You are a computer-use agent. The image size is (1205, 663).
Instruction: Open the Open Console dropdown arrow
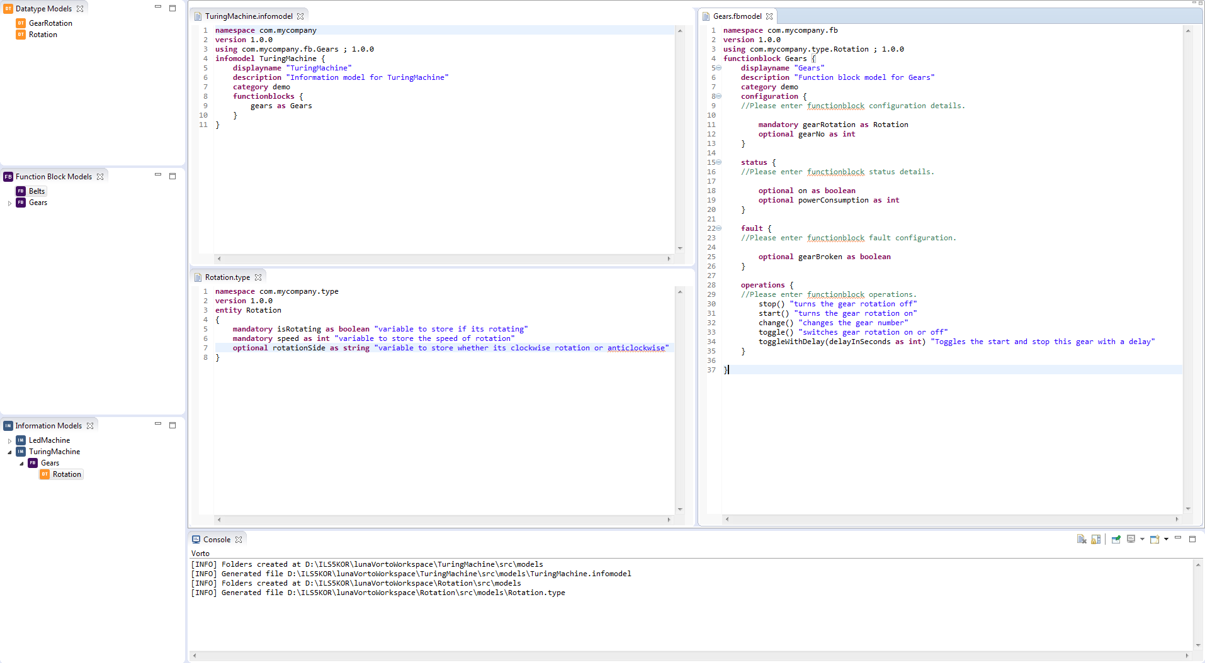pos(1166,539)
